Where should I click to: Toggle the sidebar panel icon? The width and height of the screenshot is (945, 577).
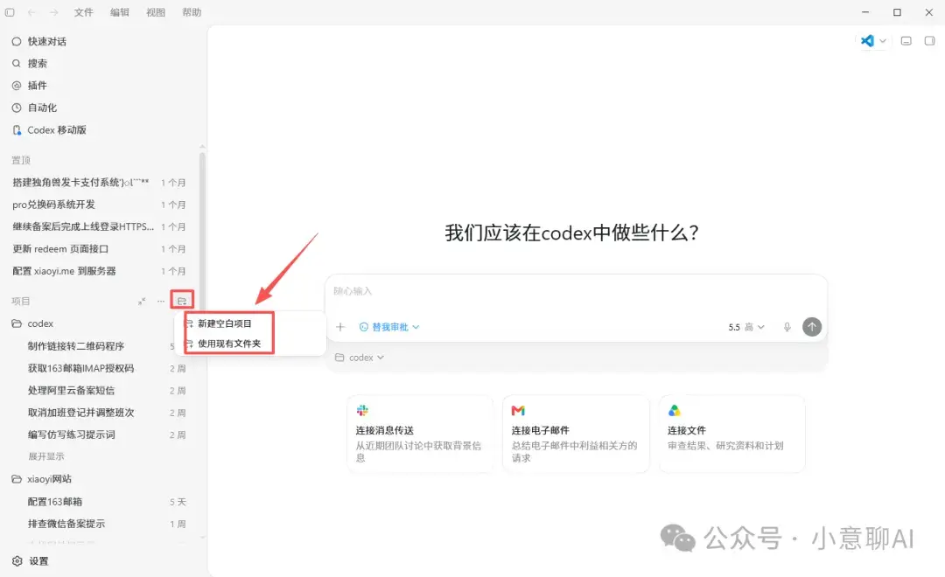pos(10,12)
